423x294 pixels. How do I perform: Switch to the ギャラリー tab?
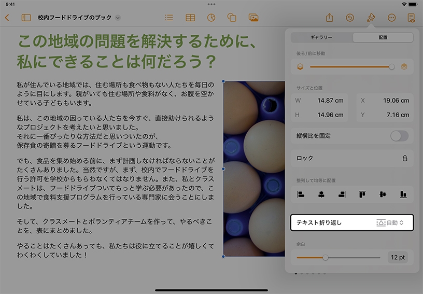click(321, 37)
